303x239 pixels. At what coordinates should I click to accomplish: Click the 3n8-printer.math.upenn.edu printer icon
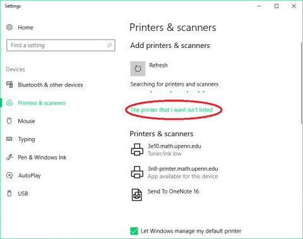(137, 172)
